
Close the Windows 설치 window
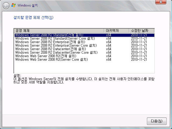[161, 2]
